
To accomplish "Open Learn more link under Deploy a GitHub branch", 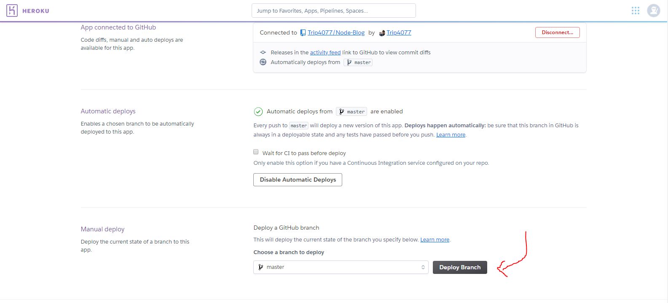I will tap(435, 239).
